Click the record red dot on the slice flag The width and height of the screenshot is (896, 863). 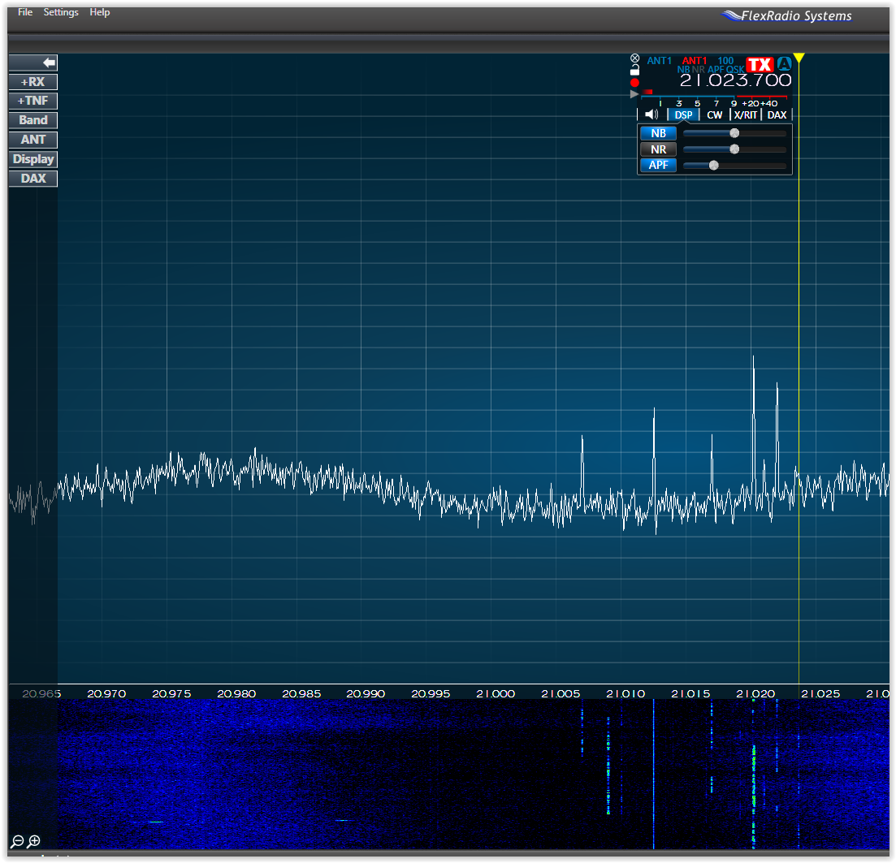tap(634, 82)
